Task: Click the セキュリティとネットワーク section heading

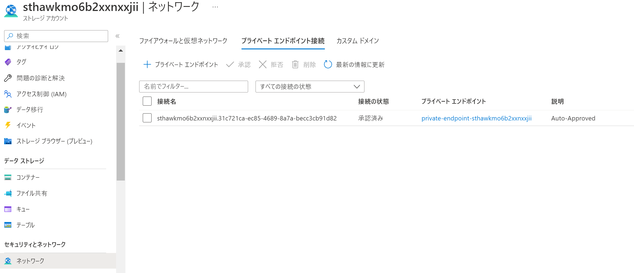Action: coord(35,244)
